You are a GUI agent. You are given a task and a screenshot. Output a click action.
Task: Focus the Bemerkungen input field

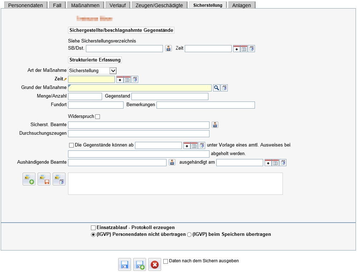[206, 105]
